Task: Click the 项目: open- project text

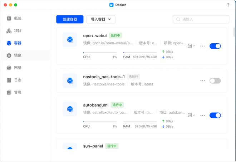Action: coord(175,43)
